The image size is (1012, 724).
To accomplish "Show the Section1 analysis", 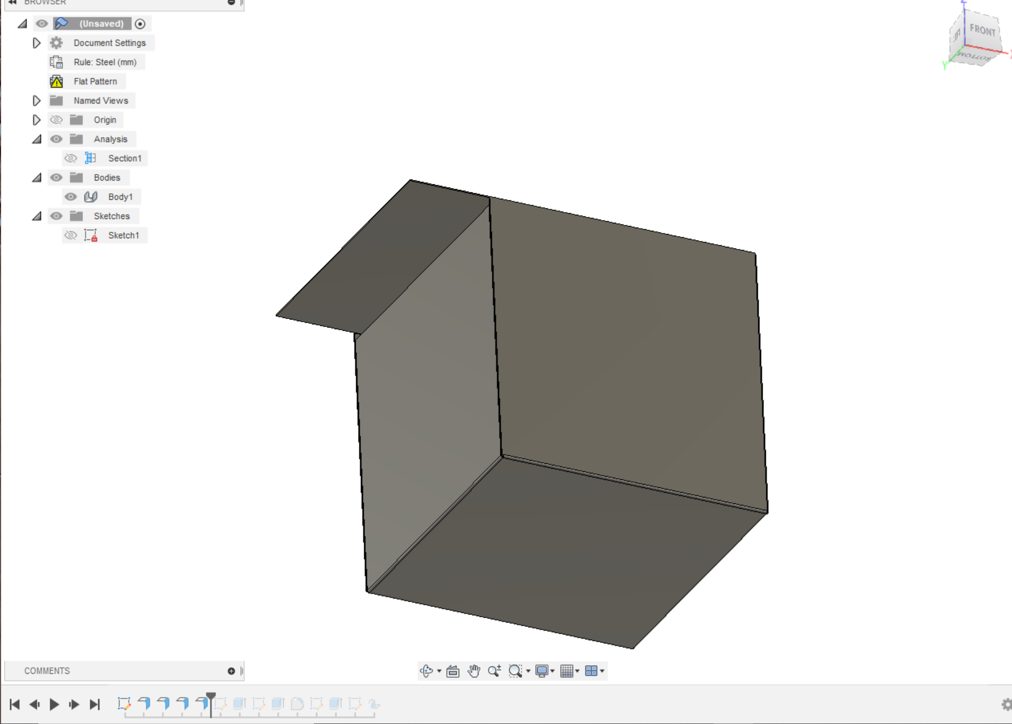I will 70,158.
